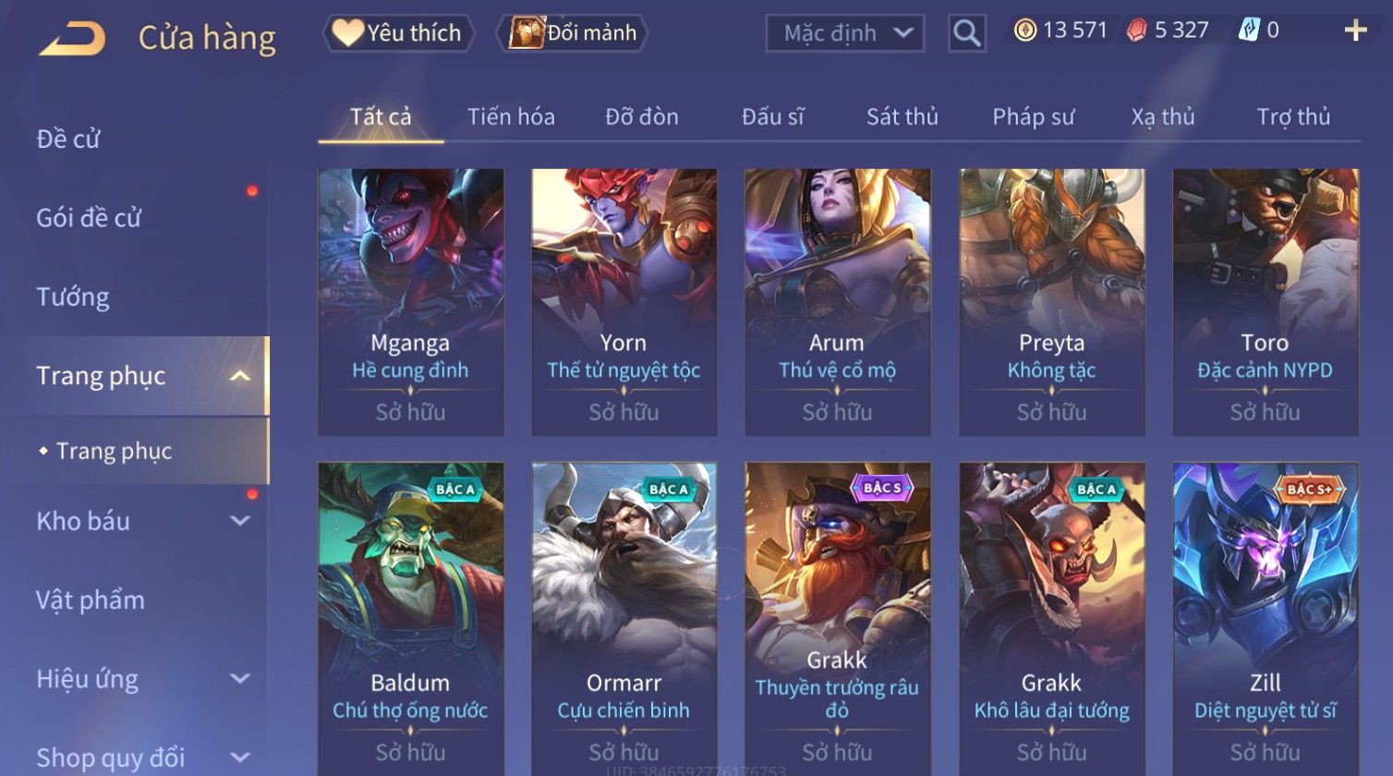Open Tướng in the sidebar
This screenshot has width=1393, height=776.
pos(73,297)
